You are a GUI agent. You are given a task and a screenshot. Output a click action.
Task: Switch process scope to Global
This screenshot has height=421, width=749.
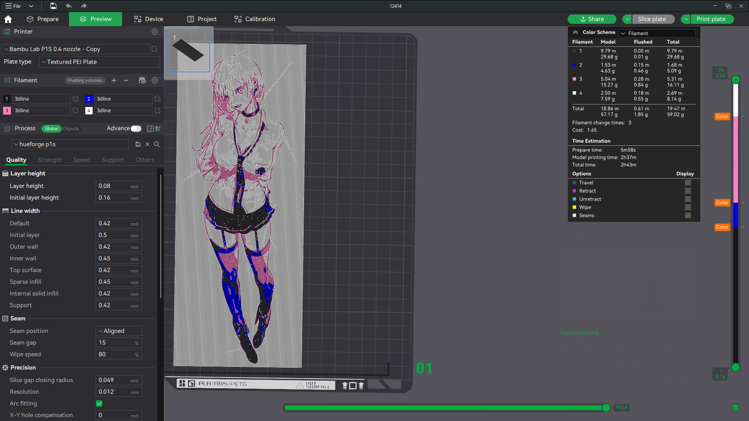(x=51, y=129)
